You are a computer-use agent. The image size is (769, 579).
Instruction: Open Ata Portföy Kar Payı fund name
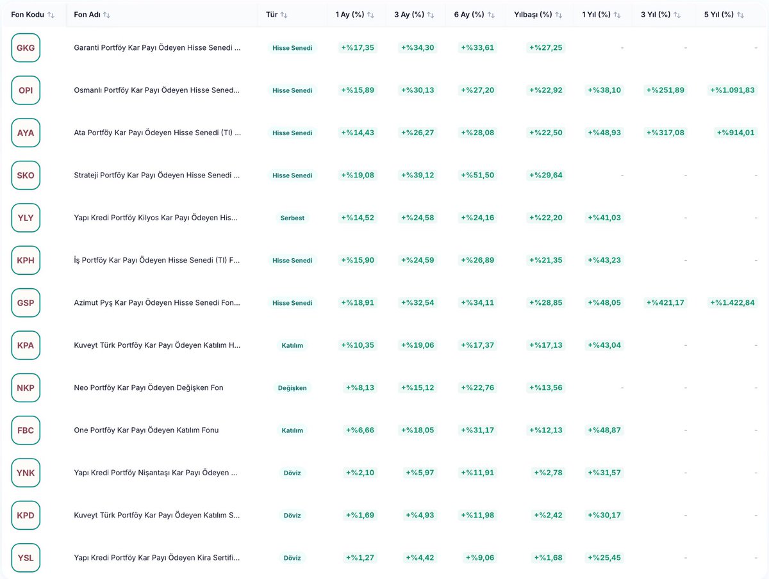tap(158, 133)
